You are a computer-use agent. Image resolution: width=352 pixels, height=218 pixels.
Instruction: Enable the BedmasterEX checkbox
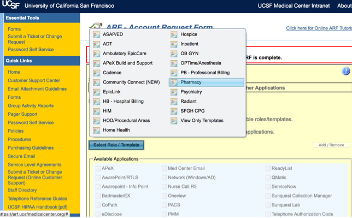coord(98,196)
